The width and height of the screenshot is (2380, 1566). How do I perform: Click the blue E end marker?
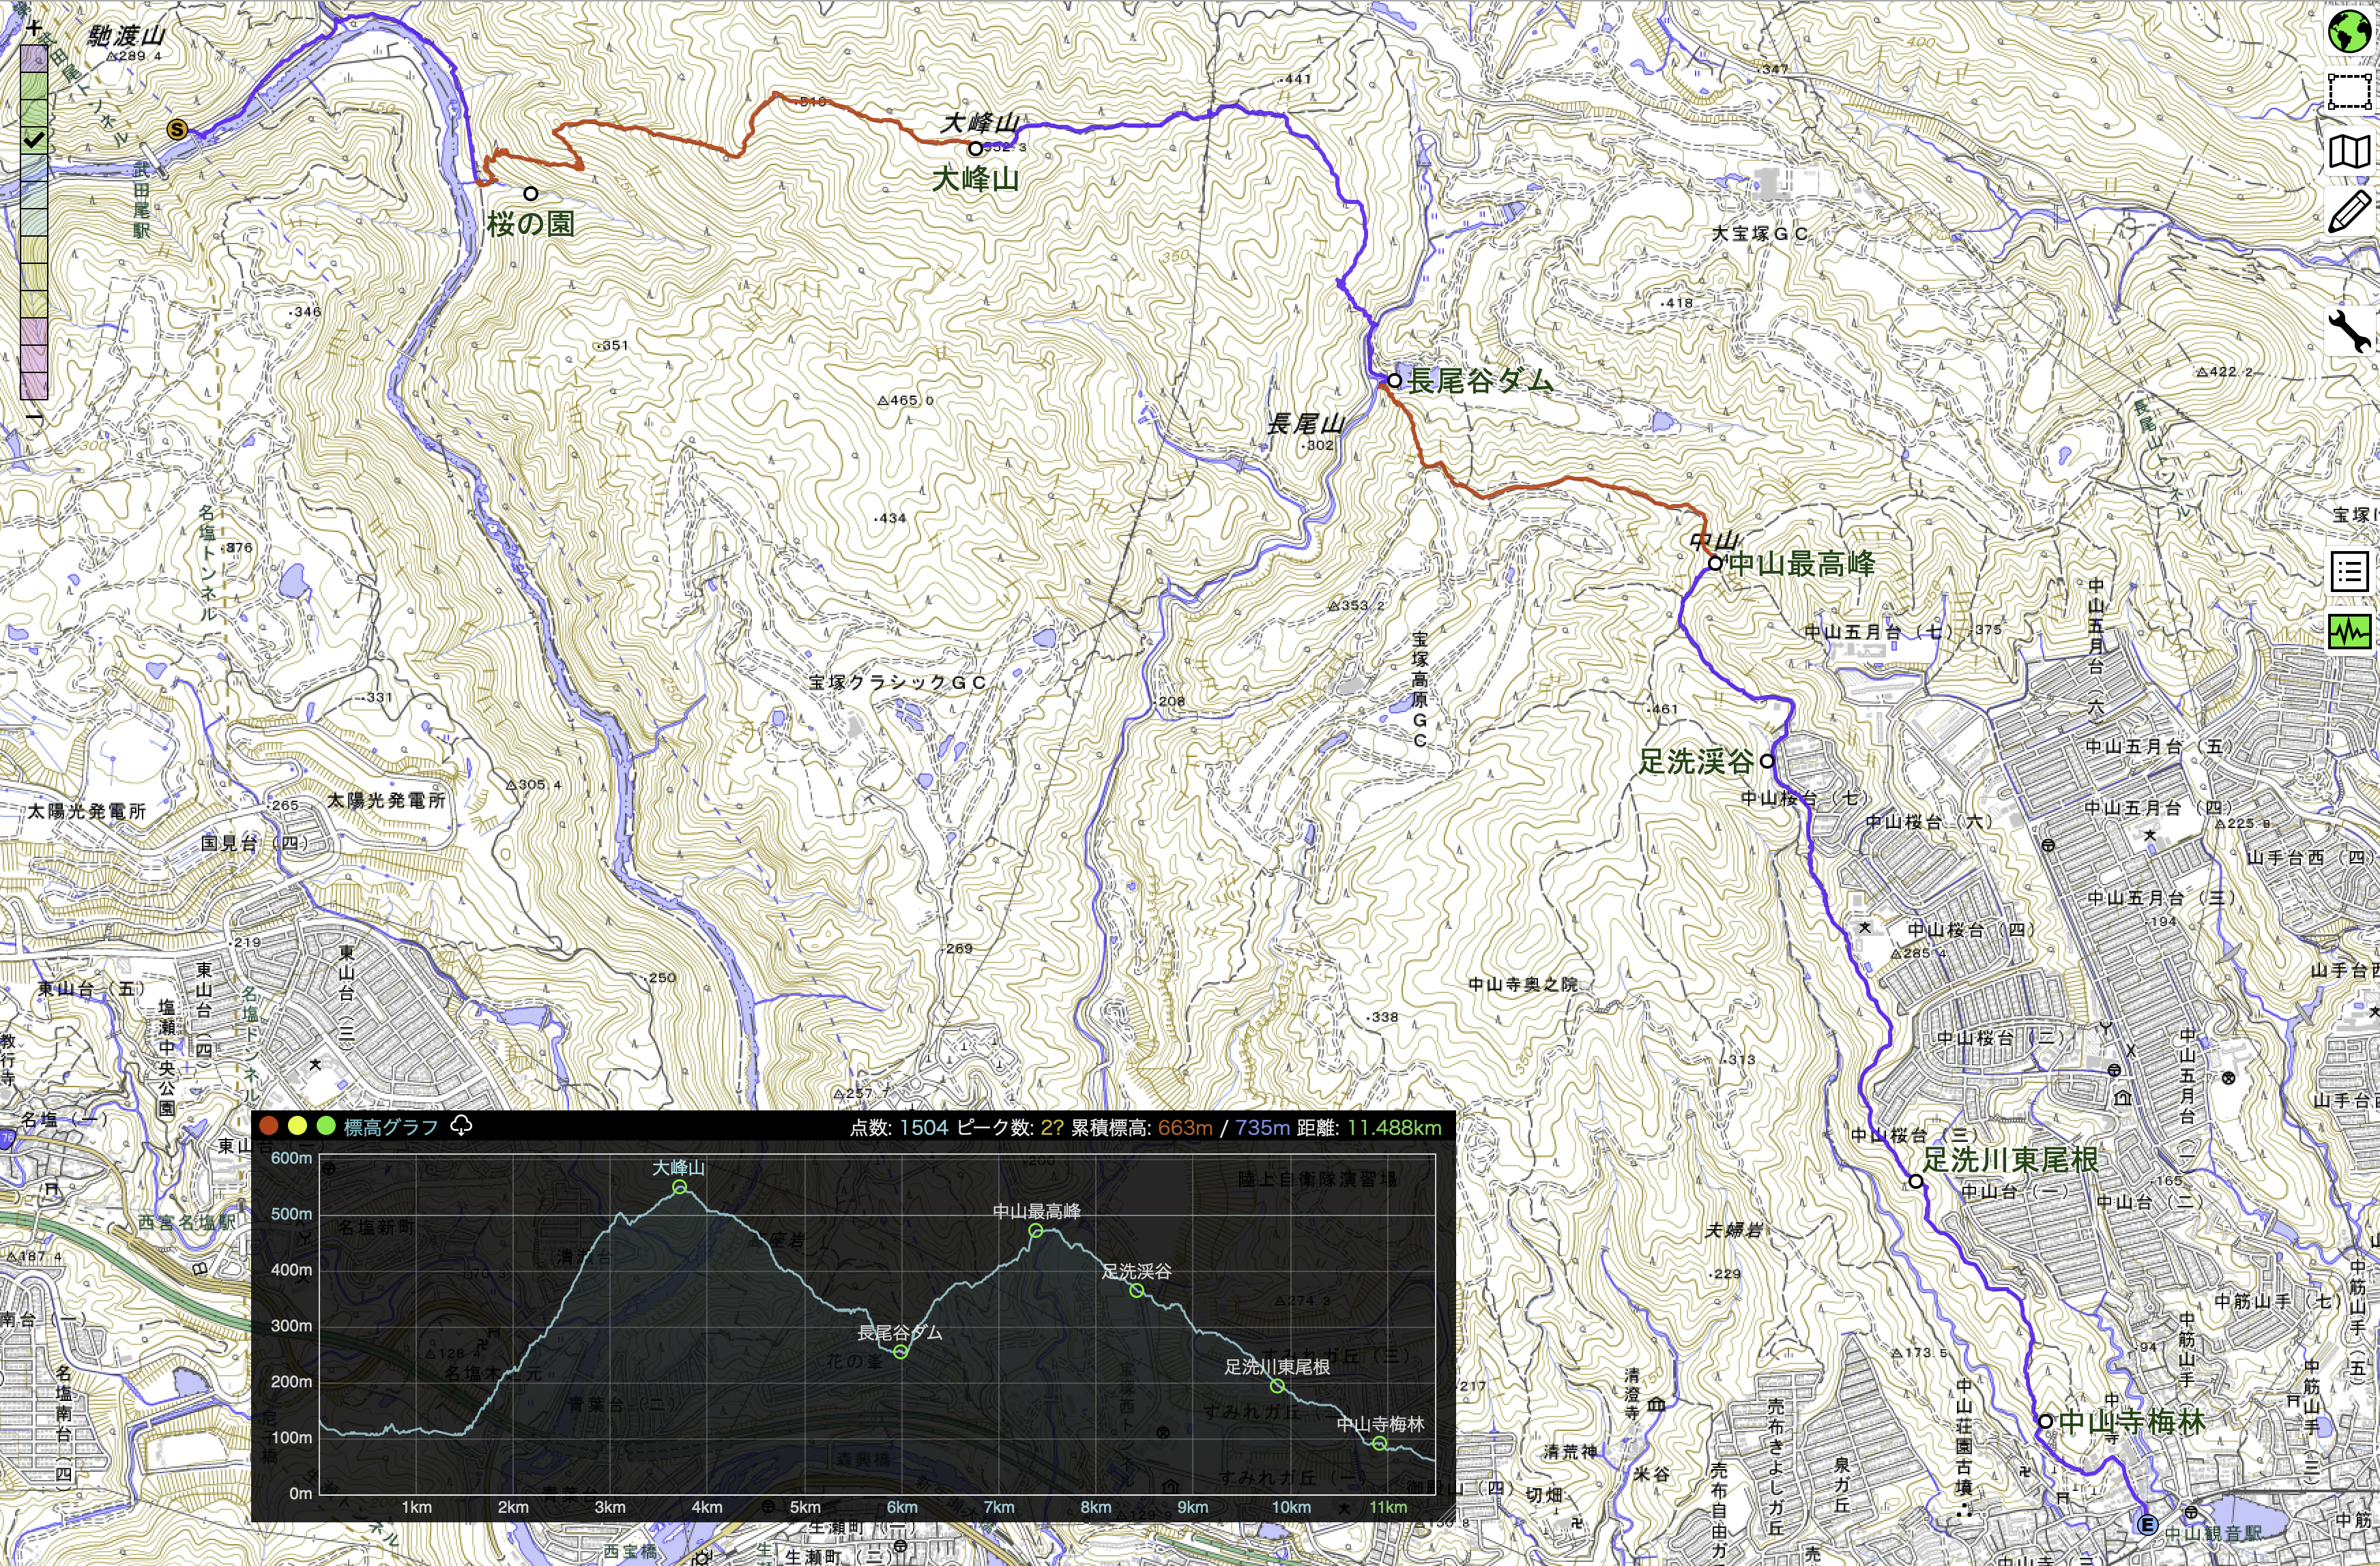tap(2146, 1525)
